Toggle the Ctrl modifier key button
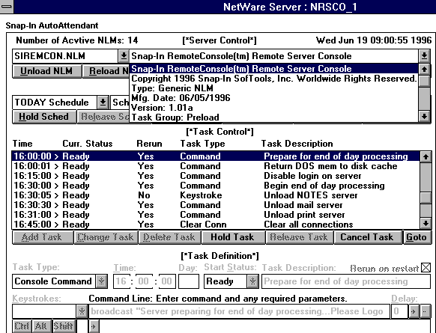Viewport: 436px width, 333px height. (x=22, y=326)
